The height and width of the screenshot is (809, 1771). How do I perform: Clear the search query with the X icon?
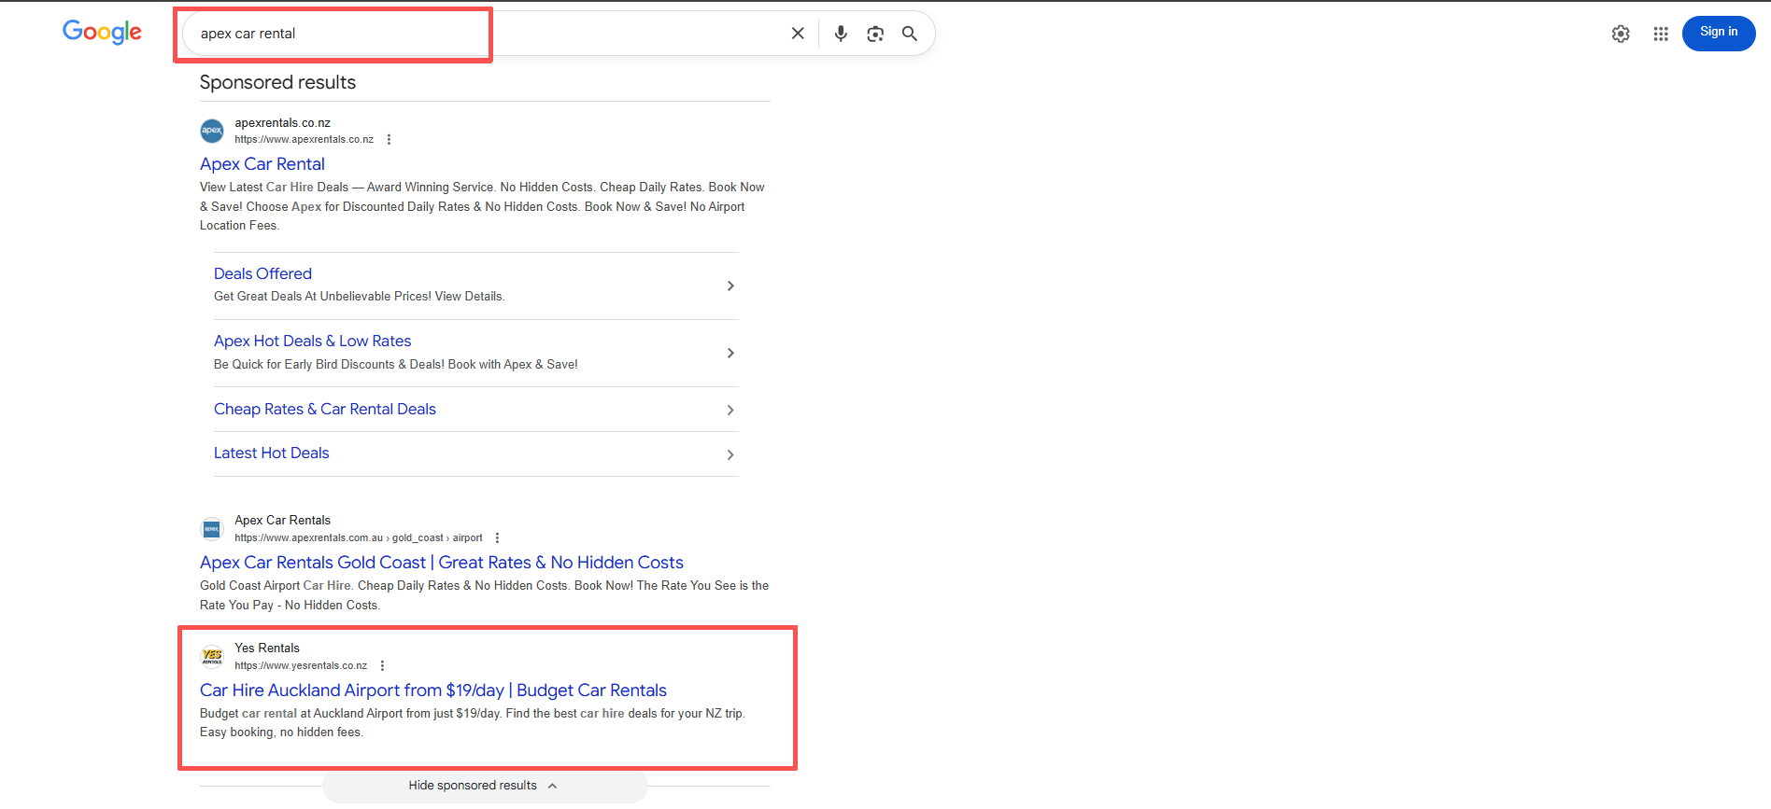pos(798,34)
